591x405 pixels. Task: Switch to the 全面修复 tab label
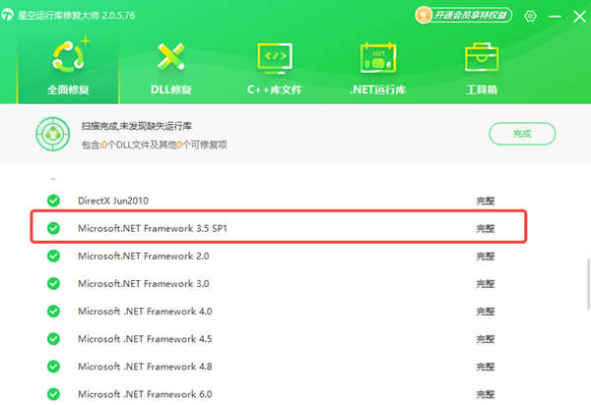(x=68, y=89)
